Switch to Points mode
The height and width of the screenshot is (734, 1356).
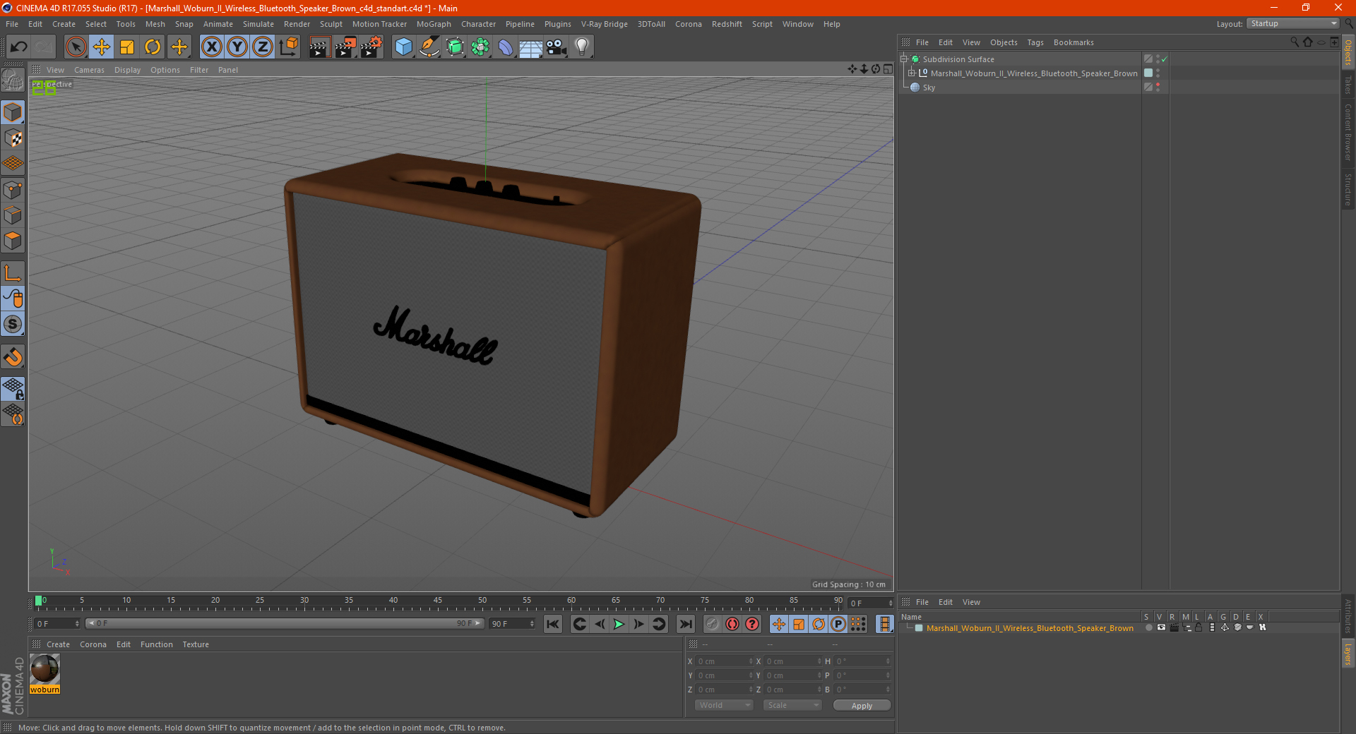[13, 190]
